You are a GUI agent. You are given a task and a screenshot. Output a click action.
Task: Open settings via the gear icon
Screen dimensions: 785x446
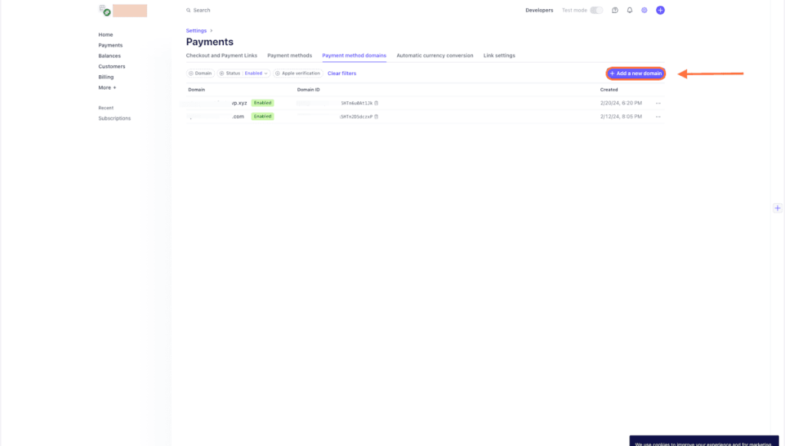(645, 10)
